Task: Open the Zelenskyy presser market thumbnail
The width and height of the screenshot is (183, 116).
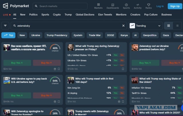Action: tap(71, 47)
